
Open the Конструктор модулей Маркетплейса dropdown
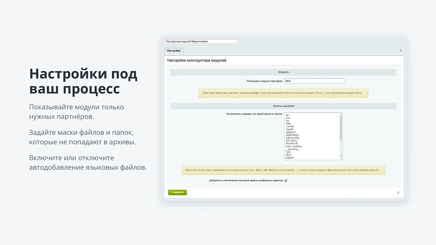coord(201,41)
